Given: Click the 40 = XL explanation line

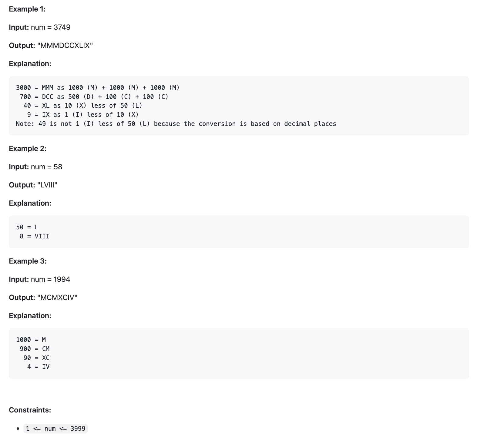Looking at the screenshot, I should click(83, 106).
